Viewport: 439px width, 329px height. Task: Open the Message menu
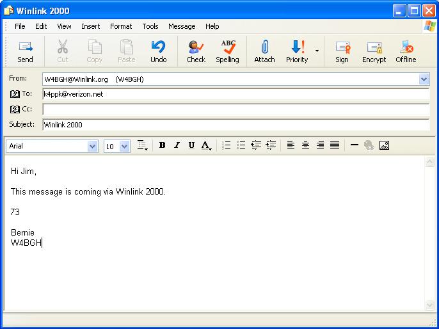click(x=182, y=26)
